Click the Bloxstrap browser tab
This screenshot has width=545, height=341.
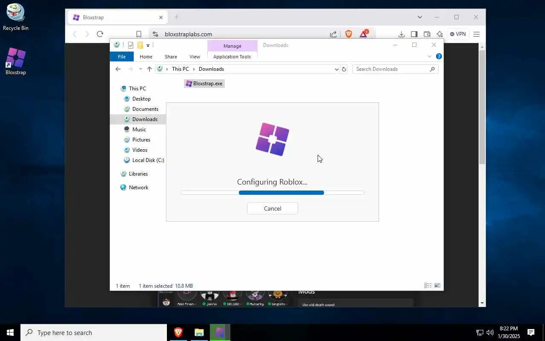click(x=117, y=17)
